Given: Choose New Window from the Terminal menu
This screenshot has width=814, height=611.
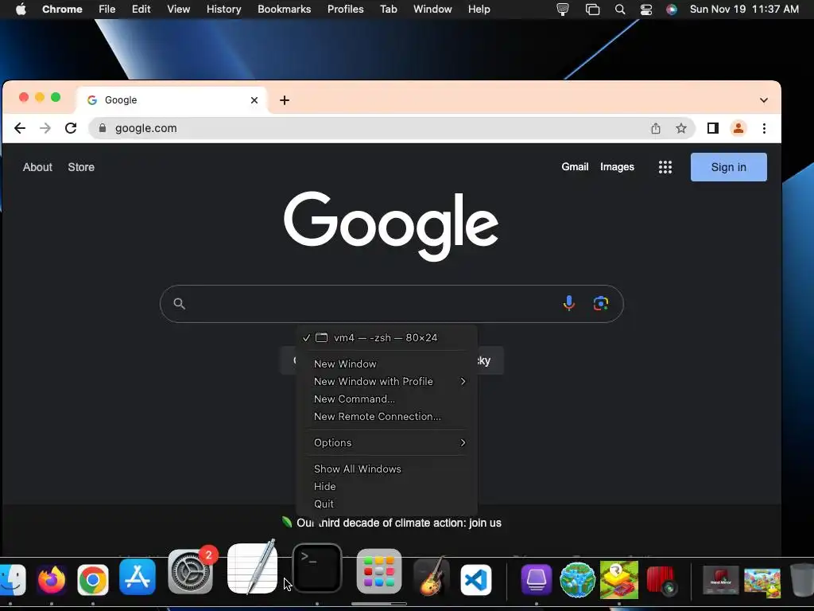Looking at the screenshot, I should [x=386, y=364].
